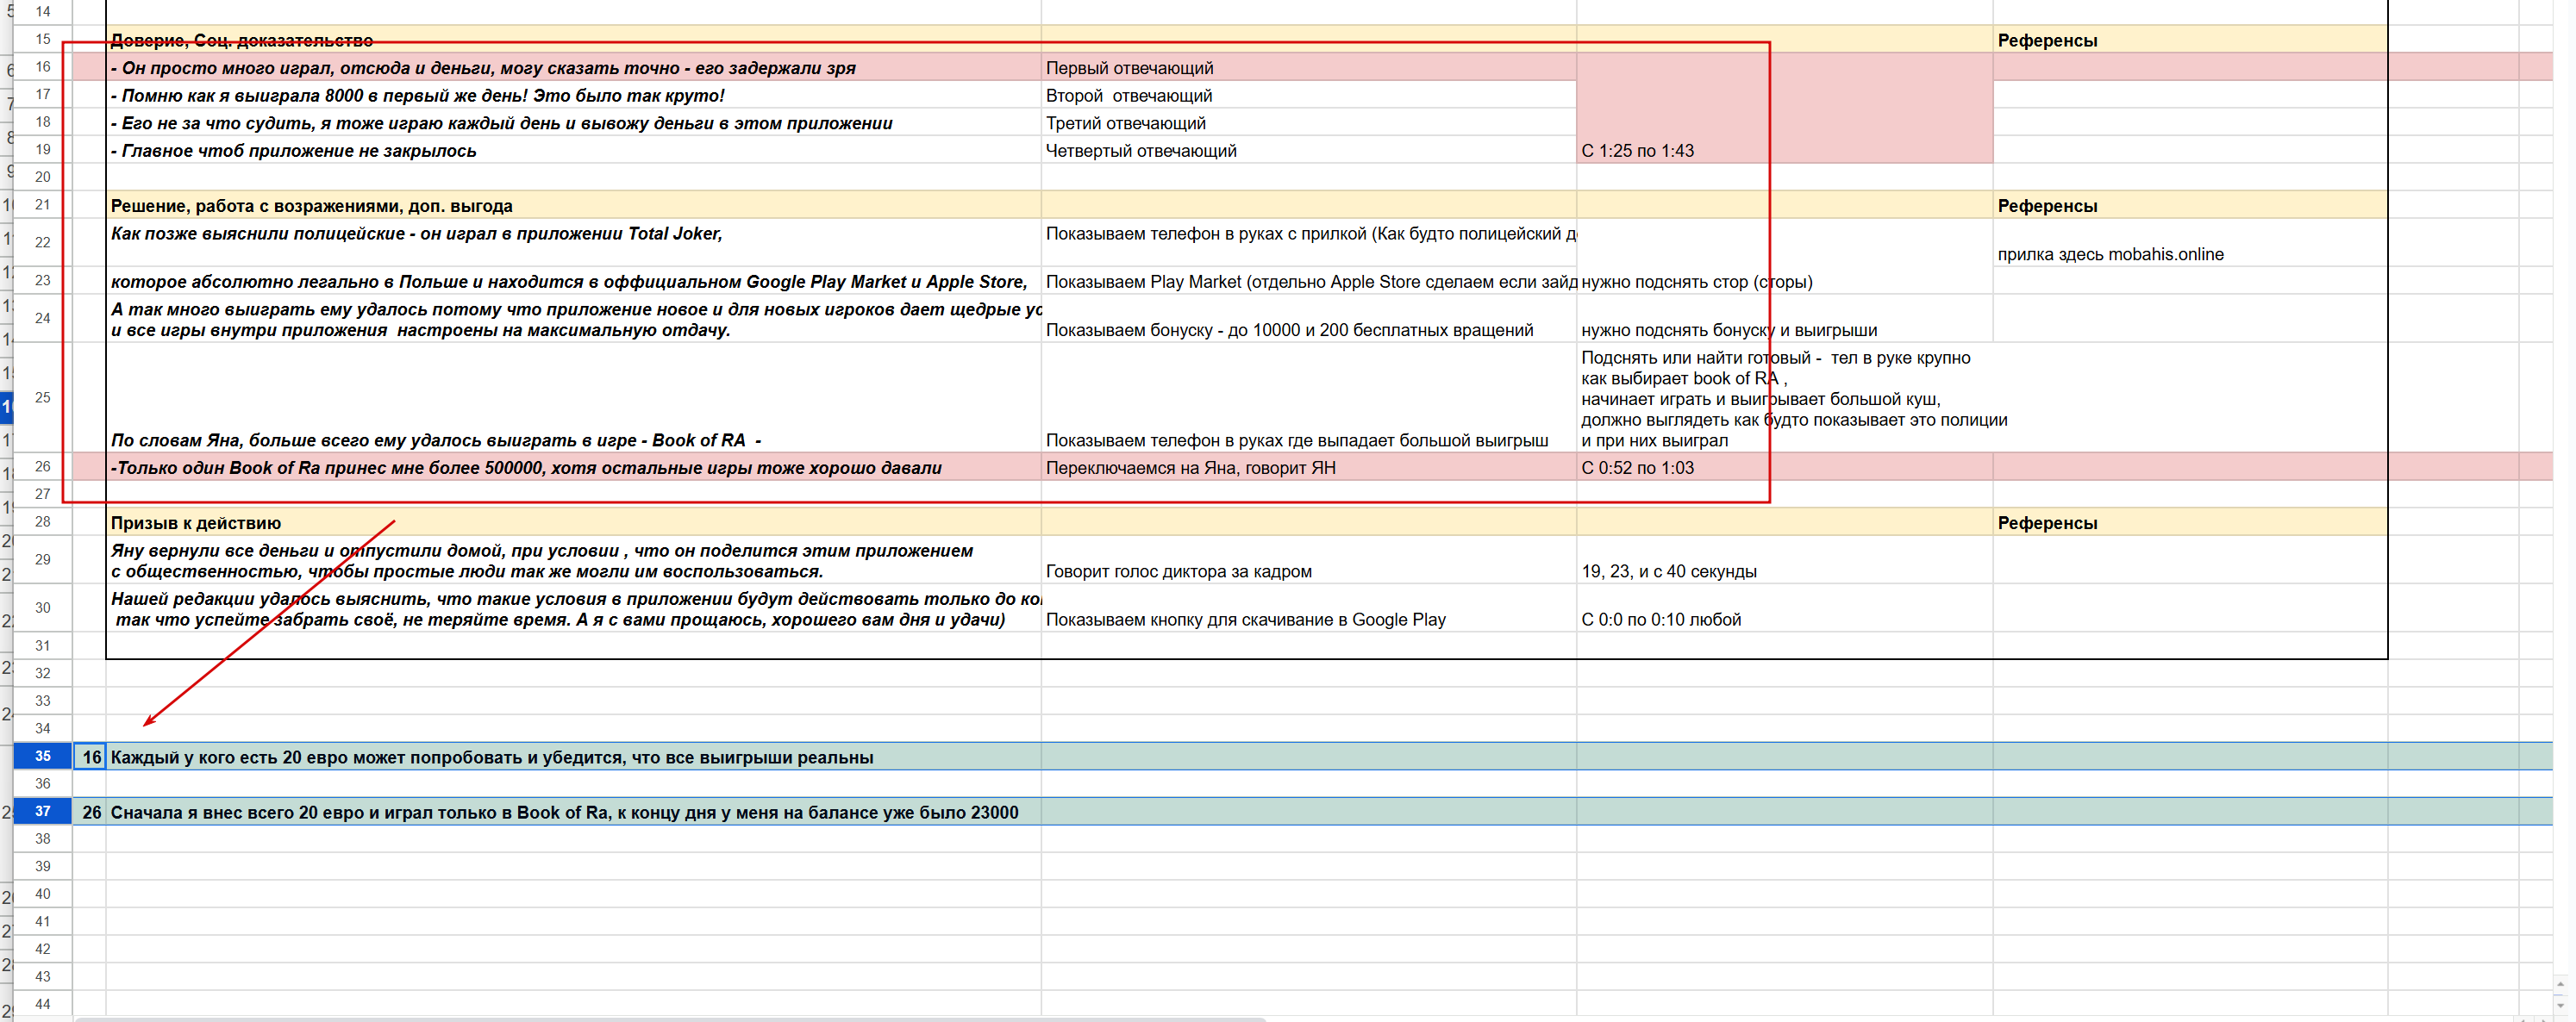Click cell 'Четвертый отвечающий'

coord(1308,150)
